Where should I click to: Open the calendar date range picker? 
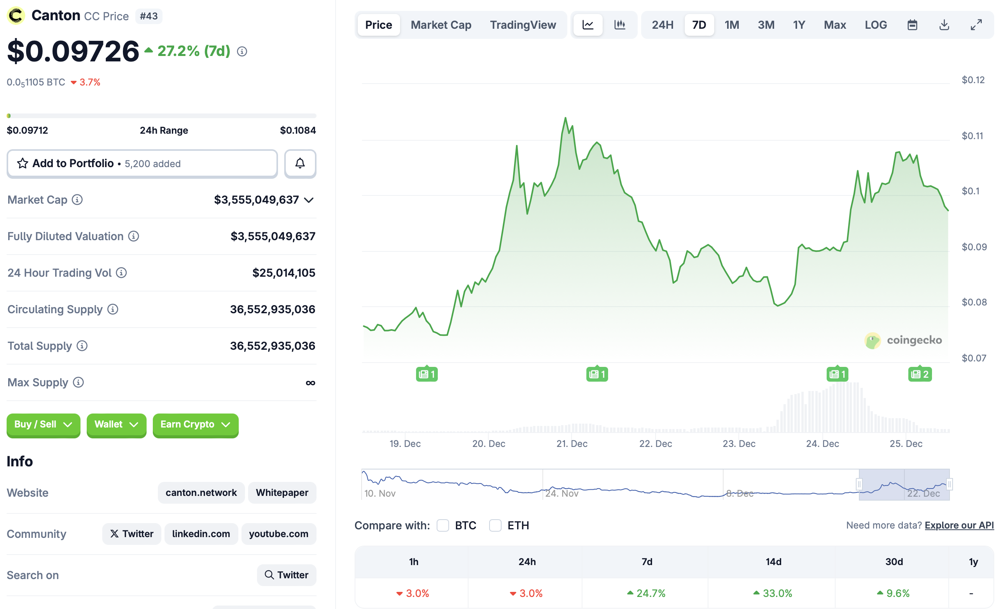(x=912, y=24)
